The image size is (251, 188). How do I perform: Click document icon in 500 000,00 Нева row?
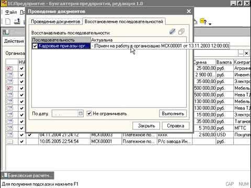10,95
